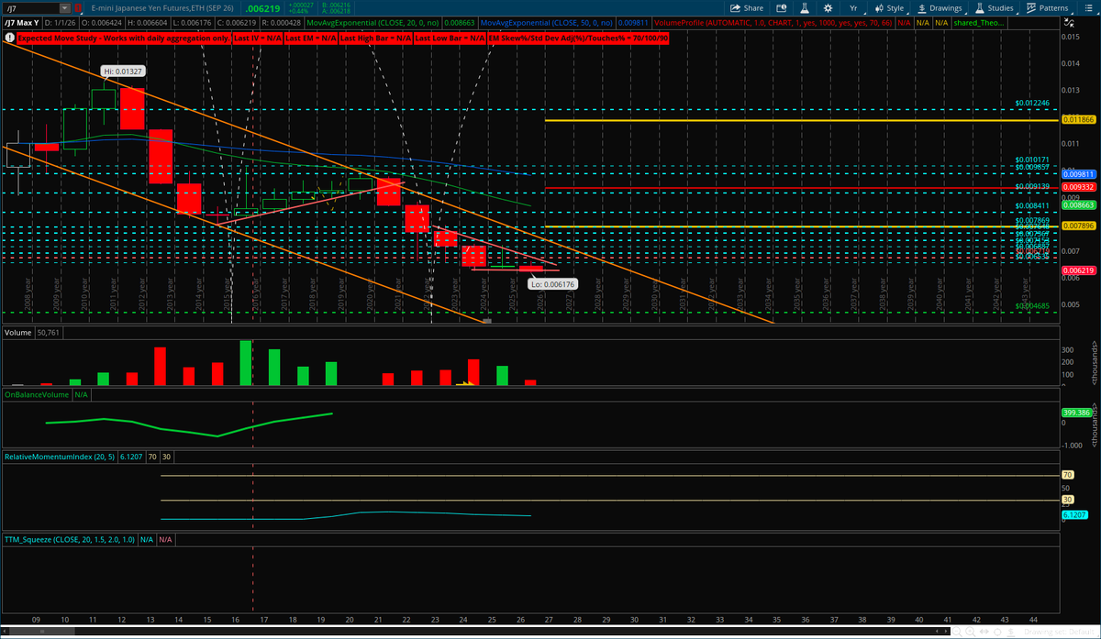1101x639 pixels.
Task: Click the Lo: 0.006176 price bubble
Action: (552, 284)
